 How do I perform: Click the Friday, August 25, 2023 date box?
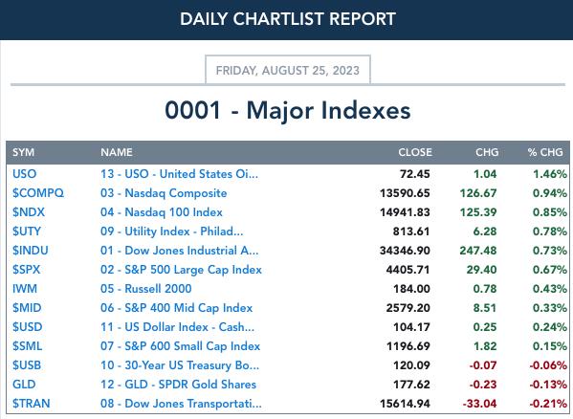(x=288, y=70)
